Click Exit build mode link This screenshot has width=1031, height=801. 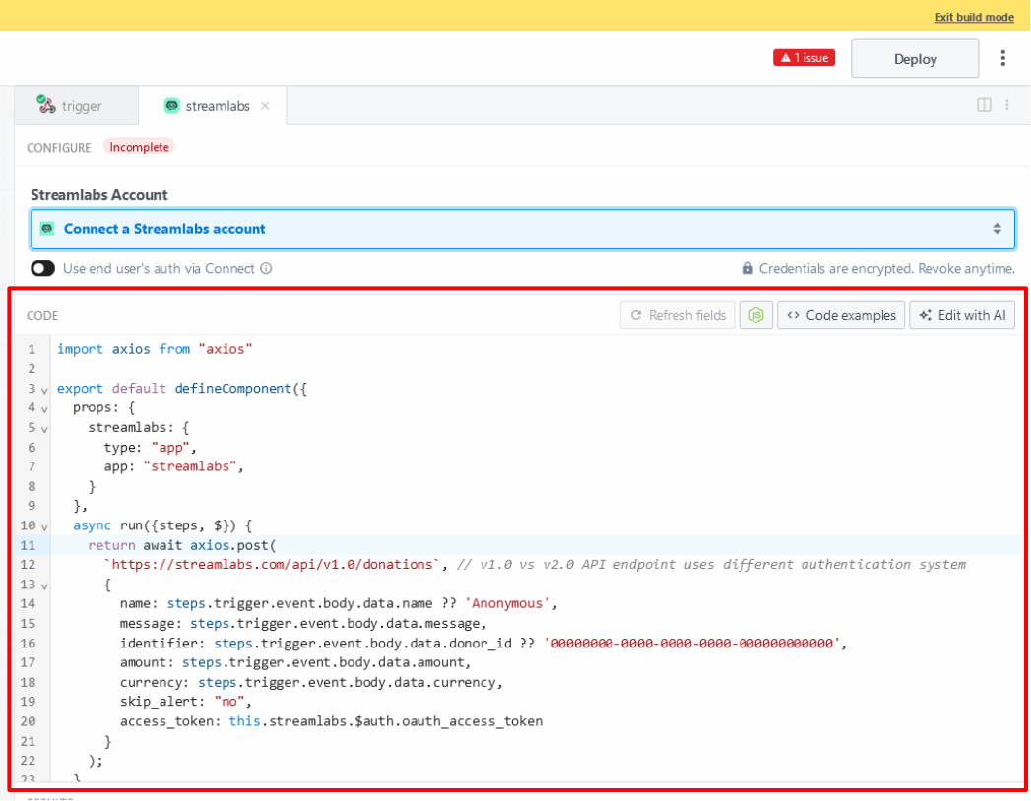coord(975,17)
